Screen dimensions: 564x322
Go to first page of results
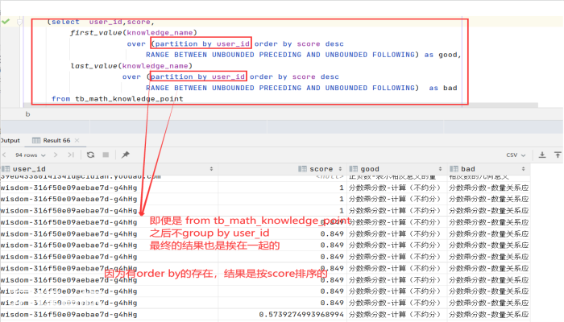tap(4, 155)
